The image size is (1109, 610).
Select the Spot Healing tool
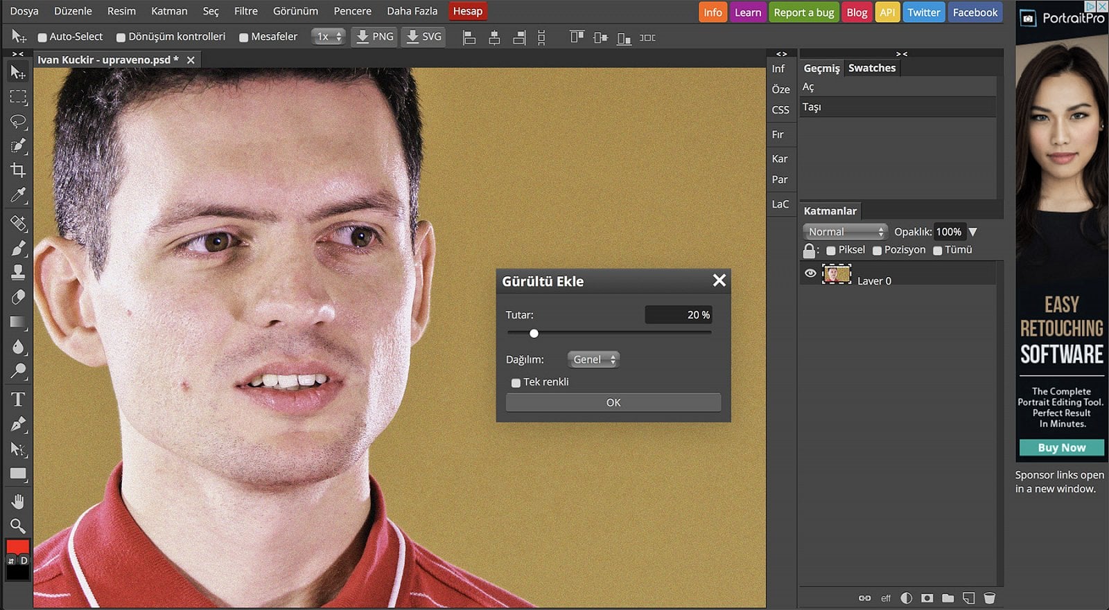click(x=18, y=223)
